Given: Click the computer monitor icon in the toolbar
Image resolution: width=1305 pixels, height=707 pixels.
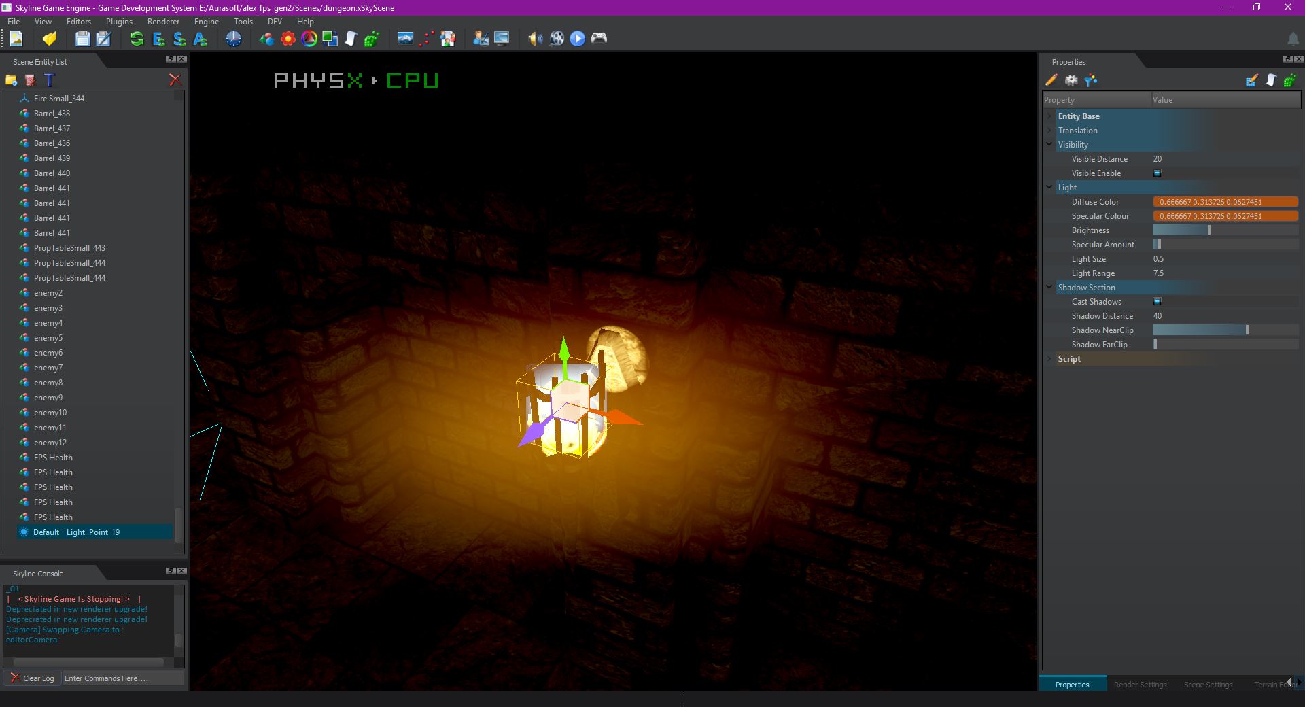Looking at the screenshot, I should coord(502,39).
